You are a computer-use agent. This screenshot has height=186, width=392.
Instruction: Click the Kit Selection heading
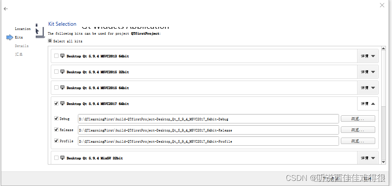click(x=62, y=24)
